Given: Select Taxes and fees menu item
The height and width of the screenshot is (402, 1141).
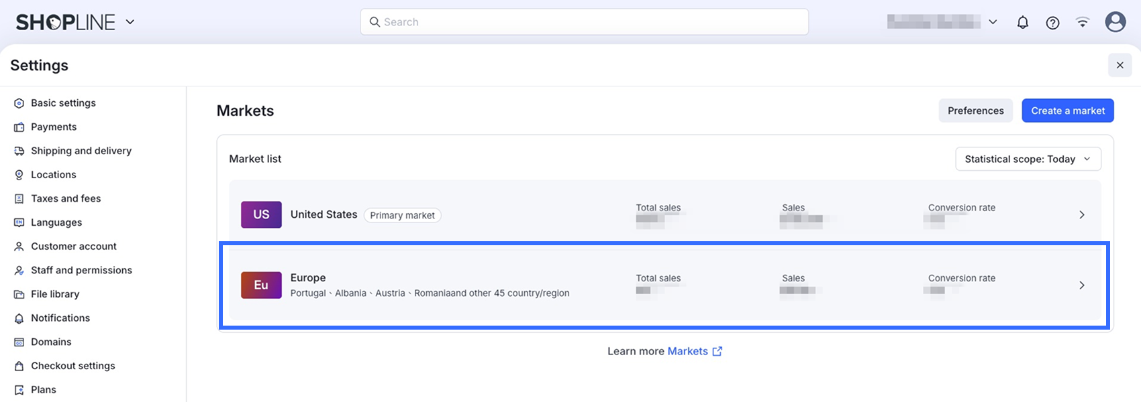Looking at the screenshot, I should pyautogui.click(x=66, y=198).
